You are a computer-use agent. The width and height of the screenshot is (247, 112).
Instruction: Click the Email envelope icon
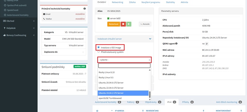pyautogui.click(x=44, y=14)
